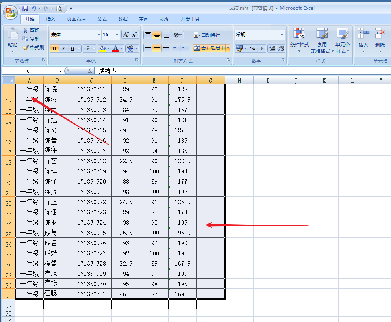Click the Format Painter brush icon
The height and width of the screenshot is (322, 391).
pos(26,48)
